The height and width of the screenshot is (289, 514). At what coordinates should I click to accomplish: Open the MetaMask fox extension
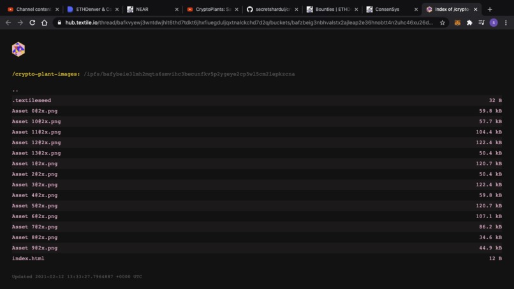point(457,22)
